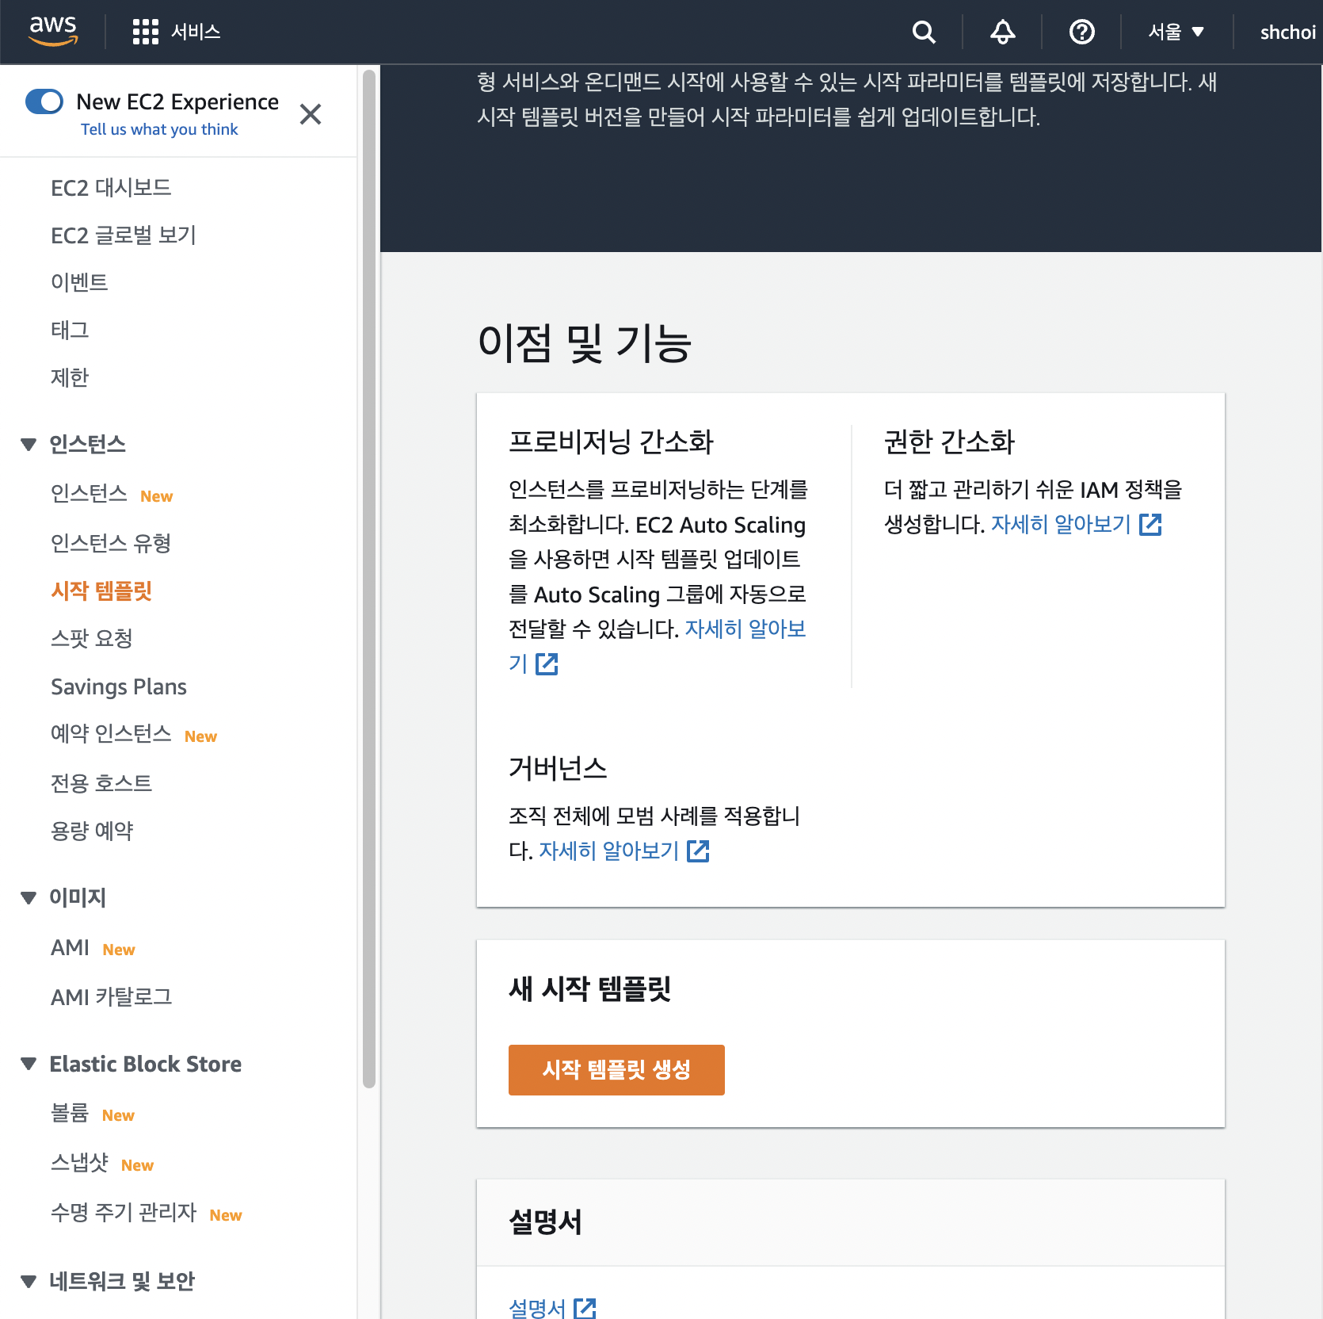Click the 거버넌스 heading
Image resolution: width=1323 pixels, height=1319 pixels.
click(558, 768)
